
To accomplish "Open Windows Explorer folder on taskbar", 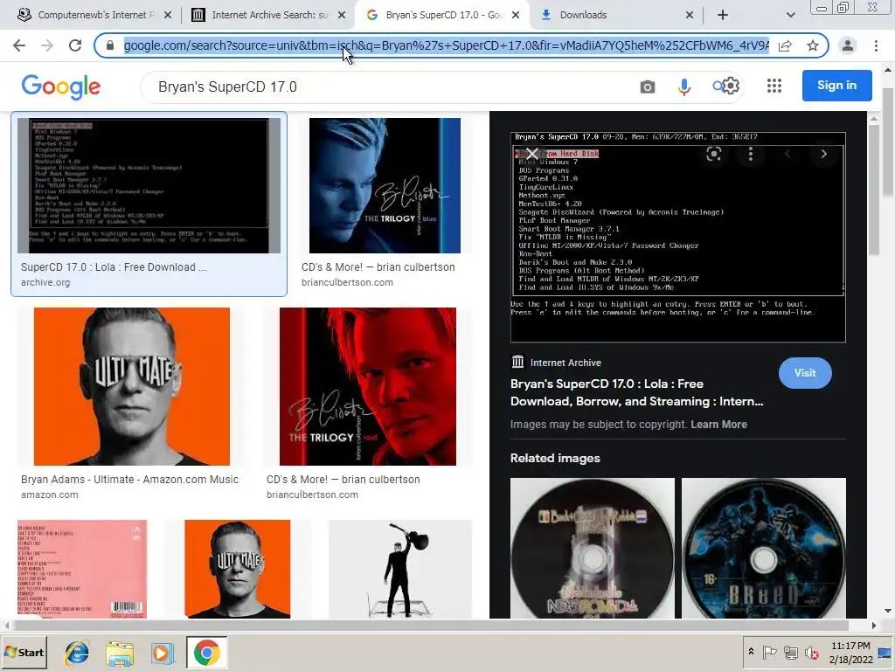I will point(120,653).
